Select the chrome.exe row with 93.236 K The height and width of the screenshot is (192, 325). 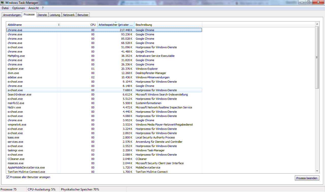tap(104, 34)
